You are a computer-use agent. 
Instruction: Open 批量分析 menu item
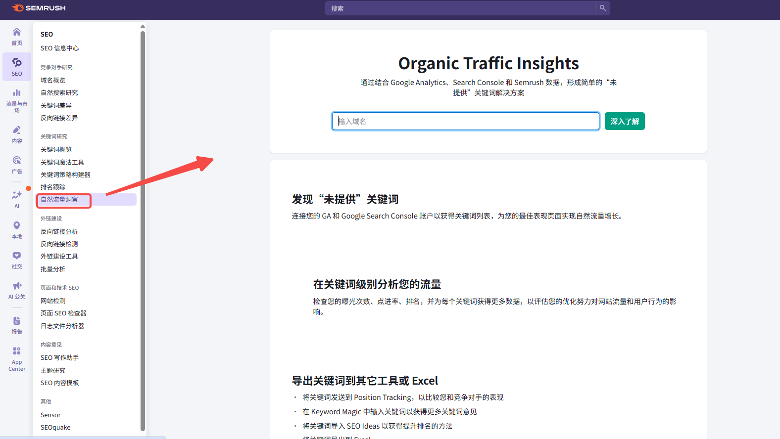53,269
